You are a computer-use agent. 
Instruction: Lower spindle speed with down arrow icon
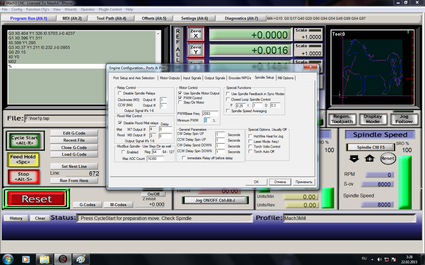[x=354, y=159]
